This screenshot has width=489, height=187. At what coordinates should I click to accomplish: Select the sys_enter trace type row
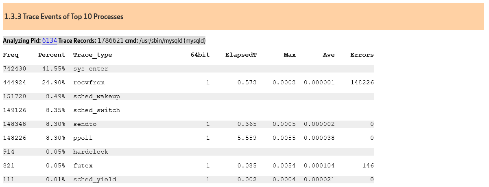click(x=188, y=69)
